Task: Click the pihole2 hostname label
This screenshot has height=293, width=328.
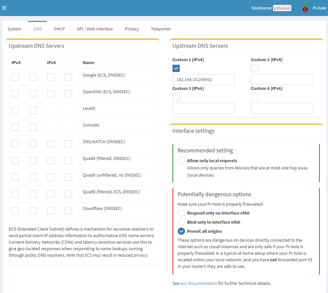Action: pyautogui.click(x=282, y=8)
